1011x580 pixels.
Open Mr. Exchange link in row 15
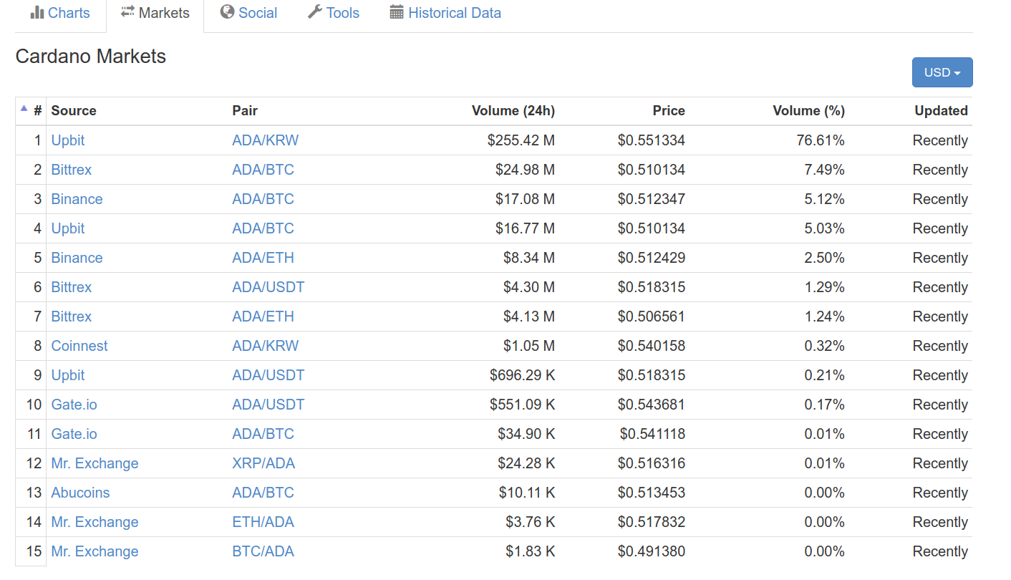click(x=95, y=551)
